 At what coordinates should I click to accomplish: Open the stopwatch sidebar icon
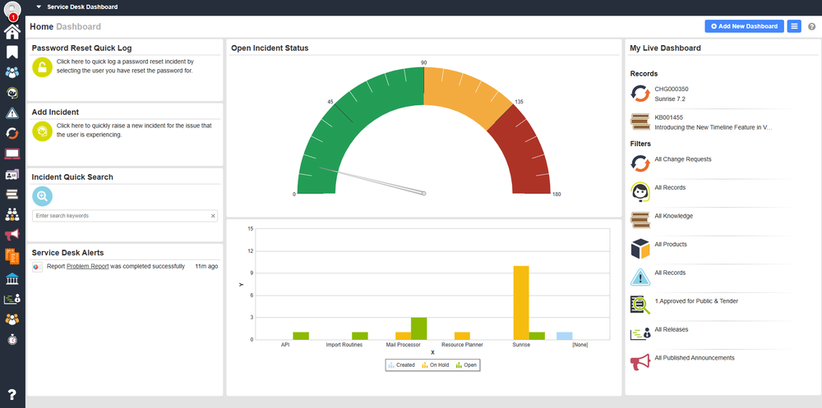pos(12,339)
